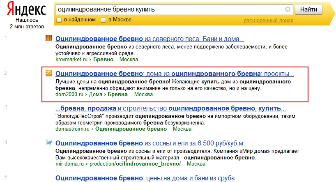Click the mir-doma.ru butterfly favicon
Viewport: 336px width, 182px height.
(x=48, y=143)
